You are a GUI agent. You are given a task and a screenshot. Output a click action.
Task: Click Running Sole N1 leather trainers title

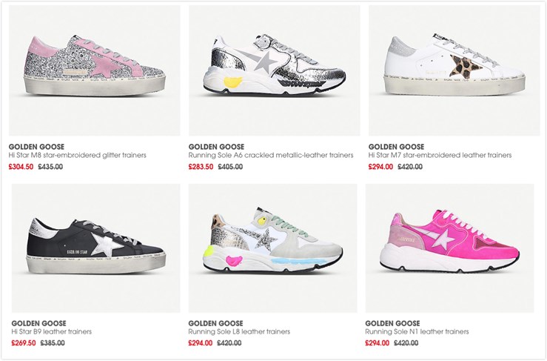point(417,331)
